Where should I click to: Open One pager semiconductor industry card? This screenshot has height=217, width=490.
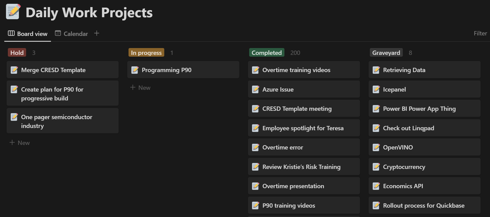coord(63,121)
